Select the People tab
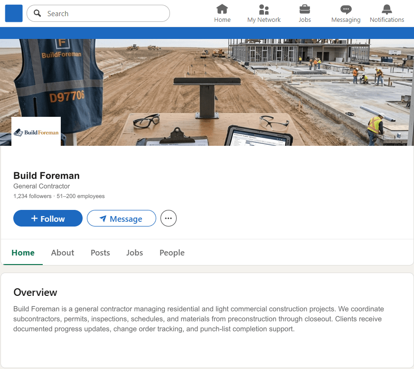This screenshot has height=369, width=414. click(172, 253)
